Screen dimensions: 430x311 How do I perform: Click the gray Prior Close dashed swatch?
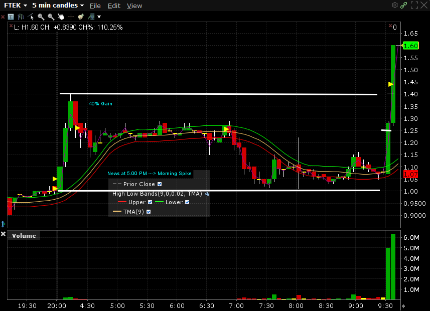pyautogui.click(x=117, y=184)
